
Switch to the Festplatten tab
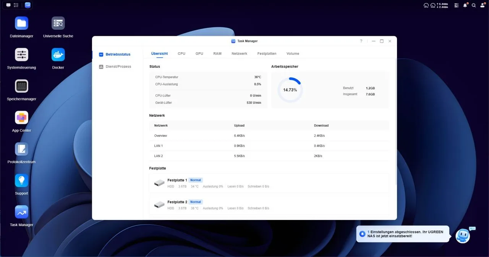pyautogui.click(x=267, y=54)
